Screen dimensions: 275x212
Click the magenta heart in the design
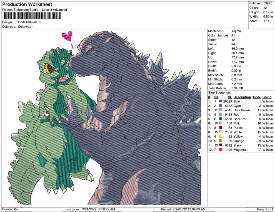point(67,36)
